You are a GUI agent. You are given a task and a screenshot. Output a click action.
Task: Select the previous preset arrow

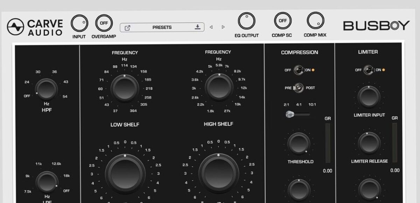pyautogui.click(x=210, y=27)
